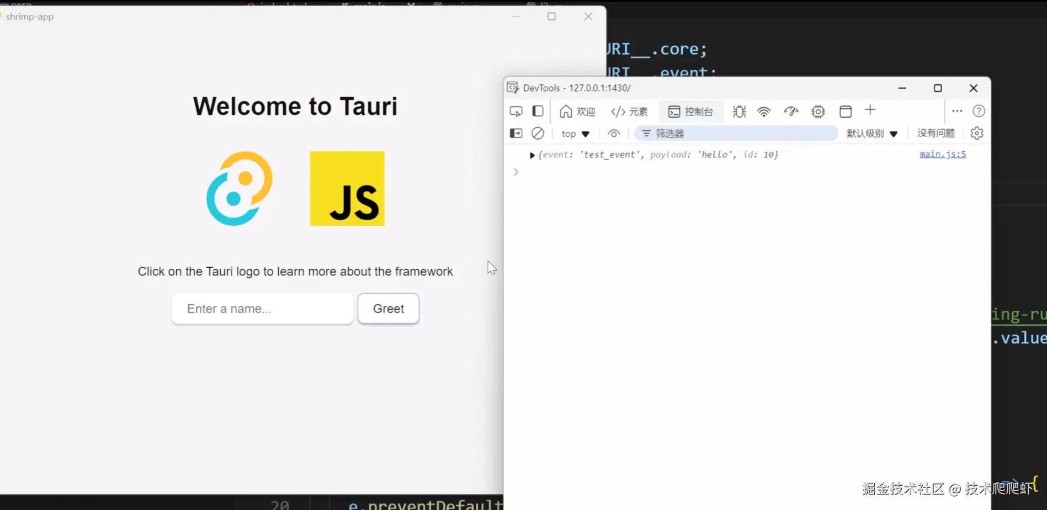This screenshot has width=1047, height=510.
Task: Click the 'Welcome to Tauri' heading
Action: pos(295,106)
